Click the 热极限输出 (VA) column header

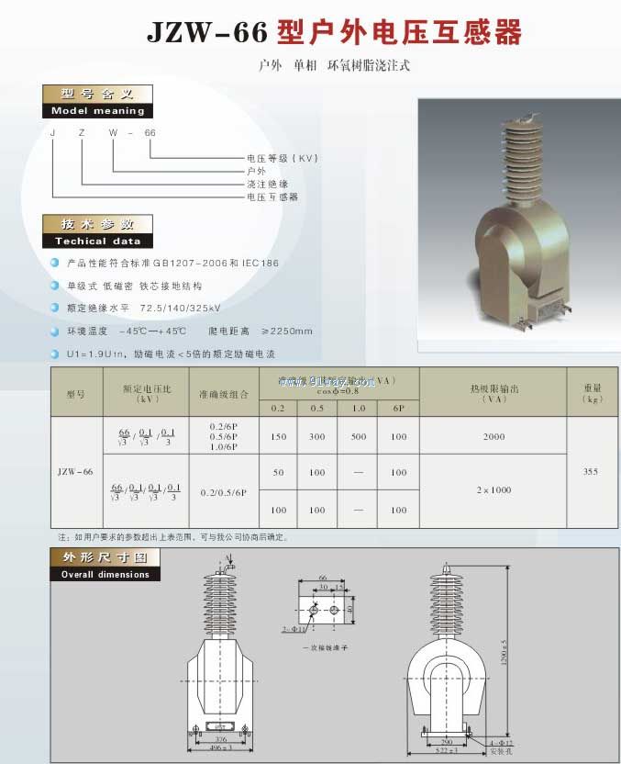pyautogui.click(x=493, y=393)
